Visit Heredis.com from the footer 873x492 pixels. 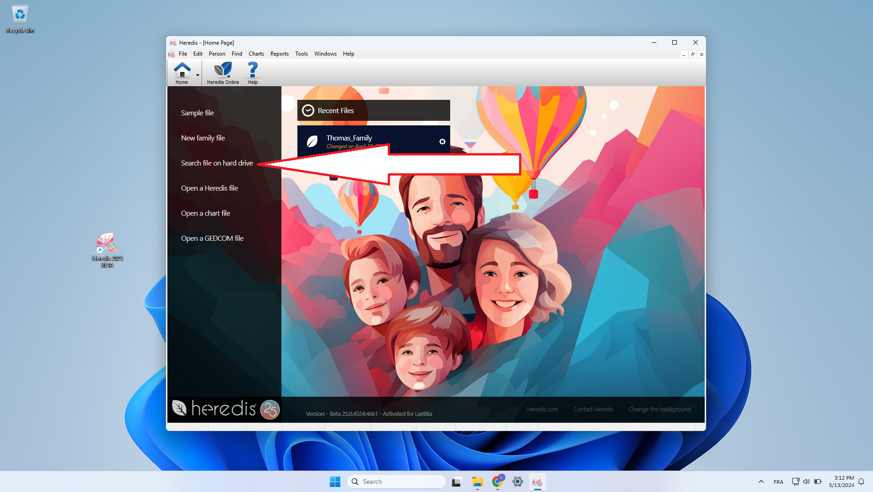click(x=542, y=409)
